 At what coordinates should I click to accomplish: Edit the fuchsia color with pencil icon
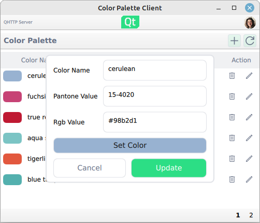coord(249,96)
